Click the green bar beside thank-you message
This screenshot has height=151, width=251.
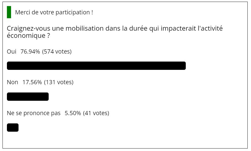coord(9,12)
